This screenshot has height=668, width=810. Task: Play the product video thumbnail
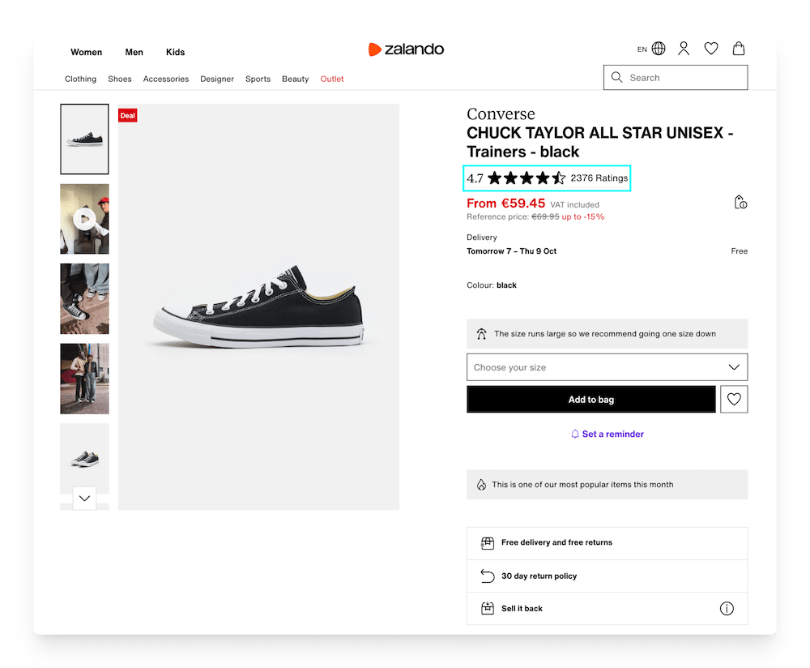coord(84,219)
